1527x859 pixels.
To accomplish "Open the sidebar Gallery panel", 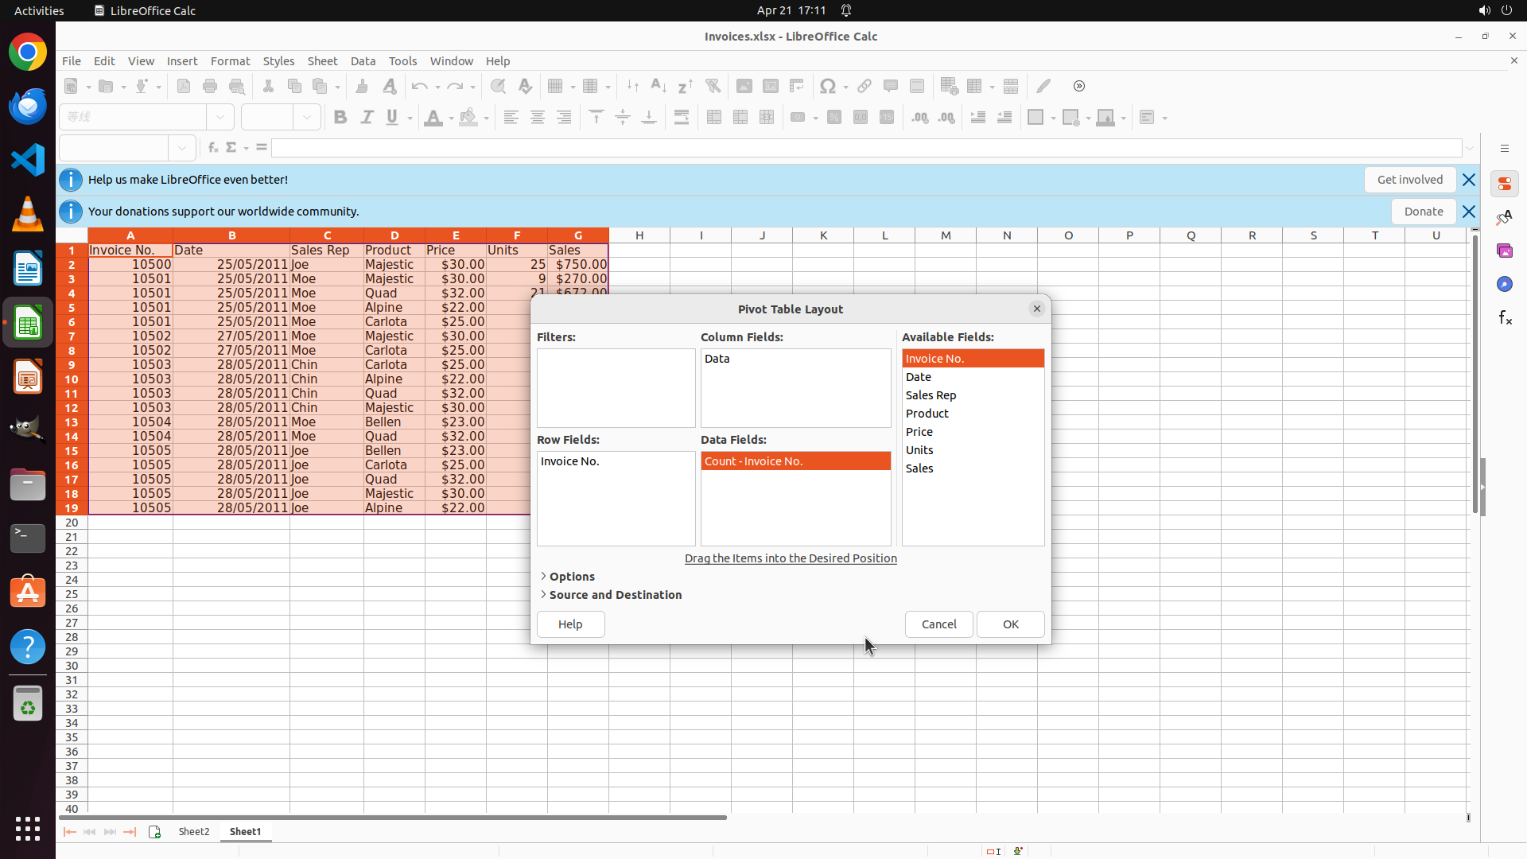I will pyautogui.click(x=1504, y=251).
